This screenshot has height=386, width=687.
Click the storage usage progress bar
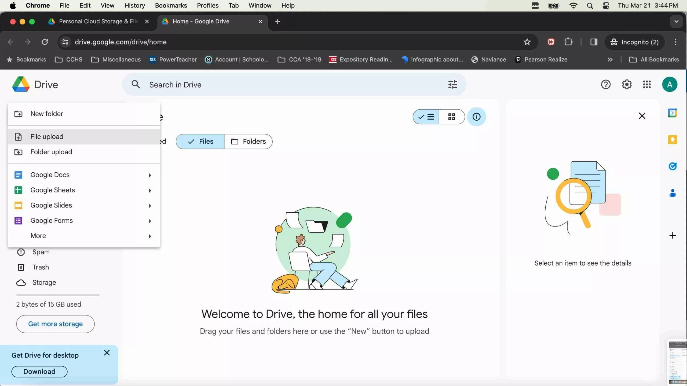coord(57,295)
